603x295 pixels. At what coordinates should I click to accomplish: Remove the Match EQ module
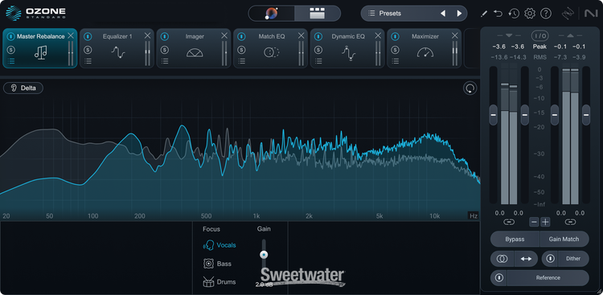(301, 35)
